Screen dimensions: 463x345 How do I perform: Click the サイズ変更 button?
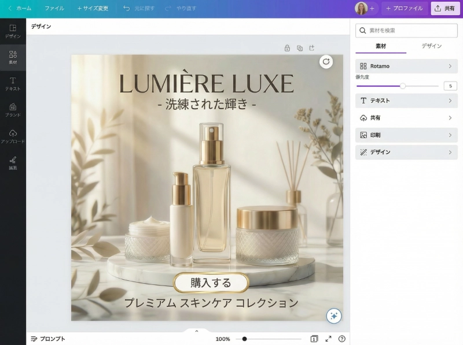pyautogui.click(x=93, y=9)
